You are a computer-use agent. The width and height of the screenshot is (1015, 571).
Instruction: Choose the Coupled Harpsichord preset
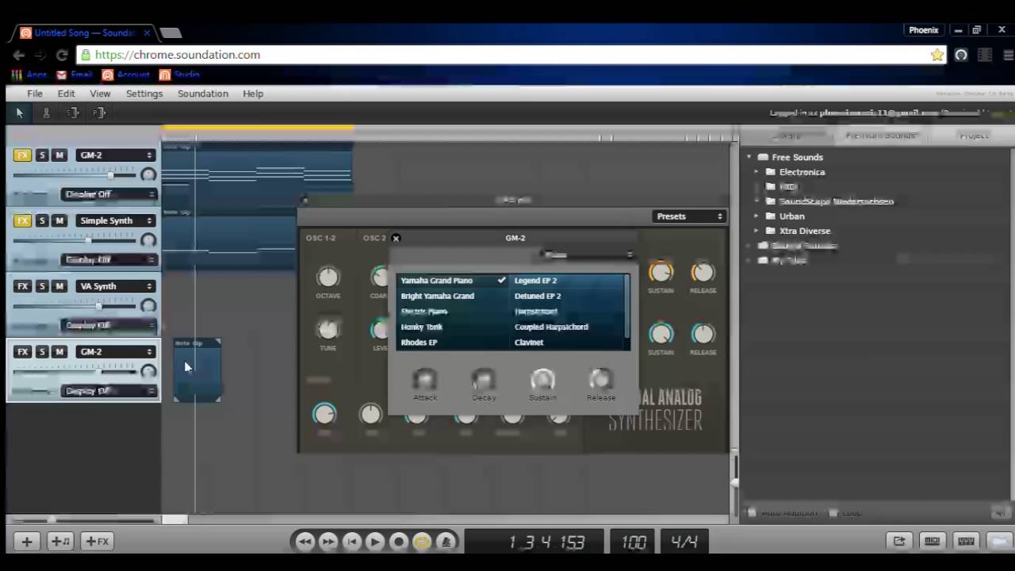point(551,327)
